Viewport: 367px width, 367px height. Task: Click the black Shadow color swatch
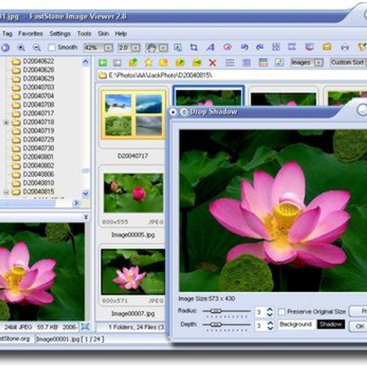331,324
